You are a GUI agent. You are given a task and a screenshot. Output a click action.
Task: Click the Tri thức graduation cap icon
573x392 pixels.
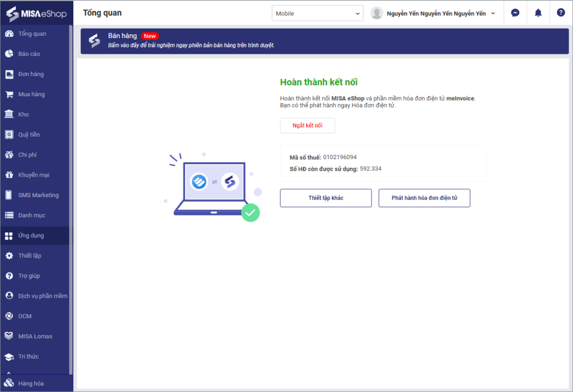9,357
